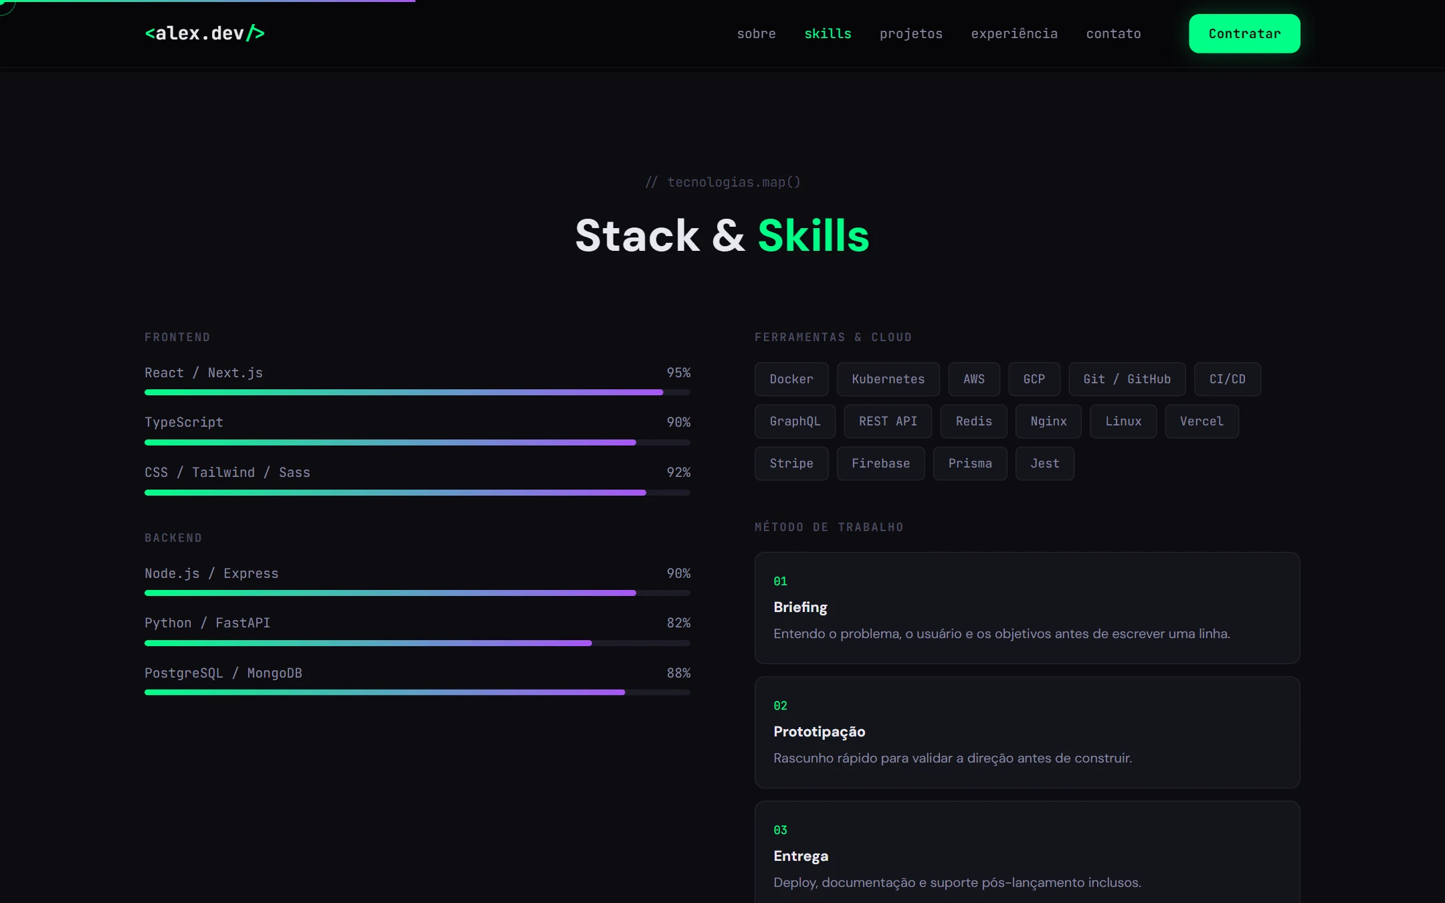Click the Nginx tag
Image resolution: width=1445 pixels, height=903 pixels.
tap(1048, 421)
